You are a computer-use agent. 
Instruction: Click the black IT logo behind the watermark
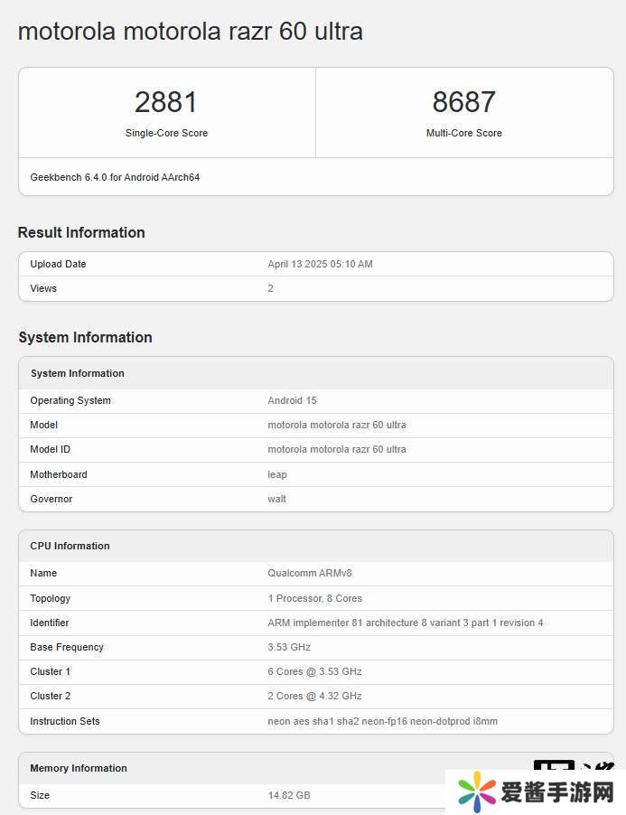[x=554, y=765]
